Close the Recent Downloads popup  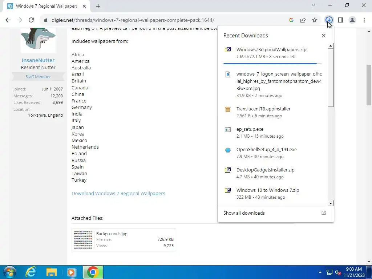[324, 36]
